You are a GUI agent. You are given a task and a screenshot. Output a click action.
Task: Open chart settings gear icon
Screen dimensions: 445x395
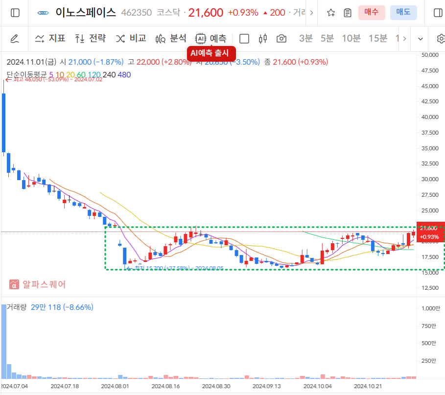(x=441, y=39)
